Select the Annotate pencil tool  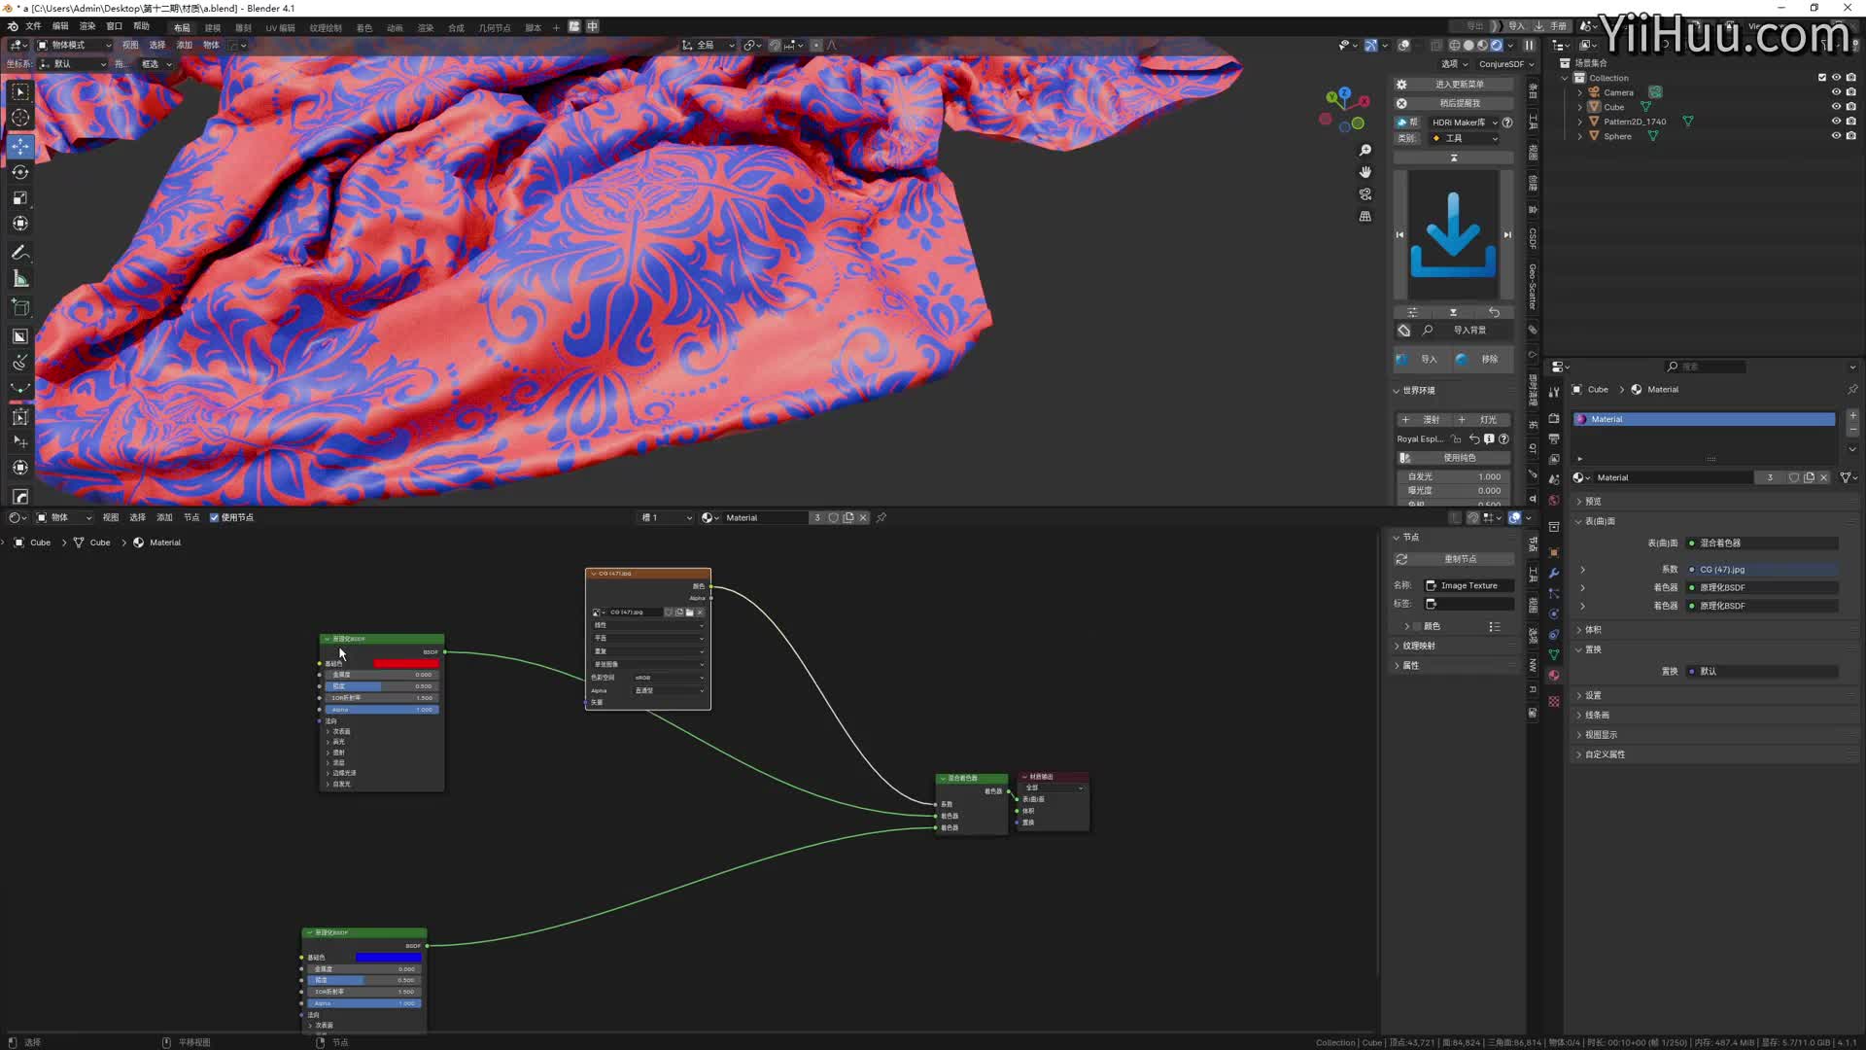tap(20, 253)
